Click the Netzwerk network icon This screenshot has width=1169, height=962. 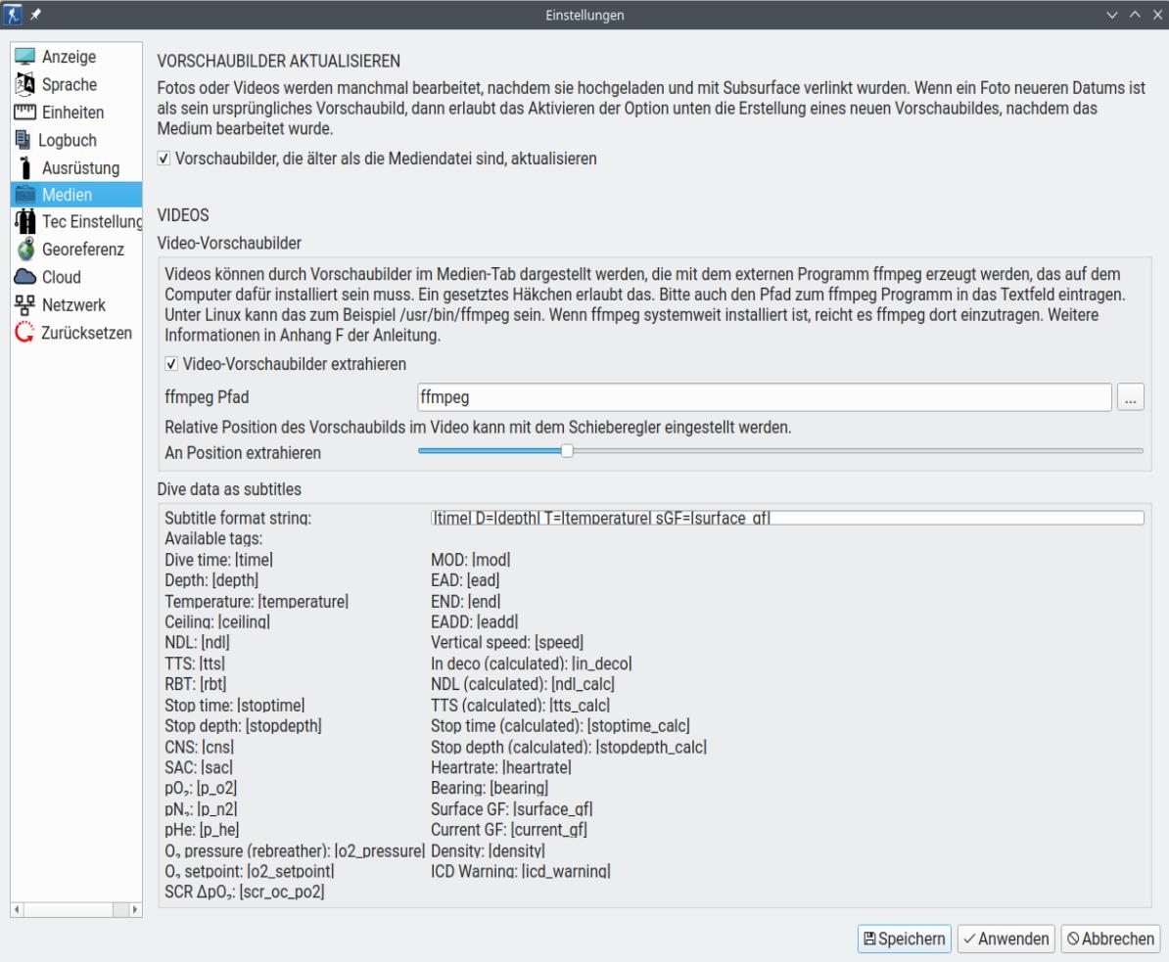click(x=24, y=304)
